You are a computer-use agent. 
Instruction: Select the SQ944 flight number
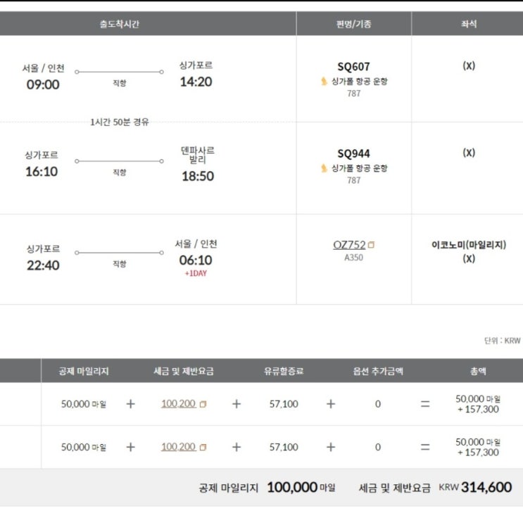pyautogui.click(x=353, y=153)
